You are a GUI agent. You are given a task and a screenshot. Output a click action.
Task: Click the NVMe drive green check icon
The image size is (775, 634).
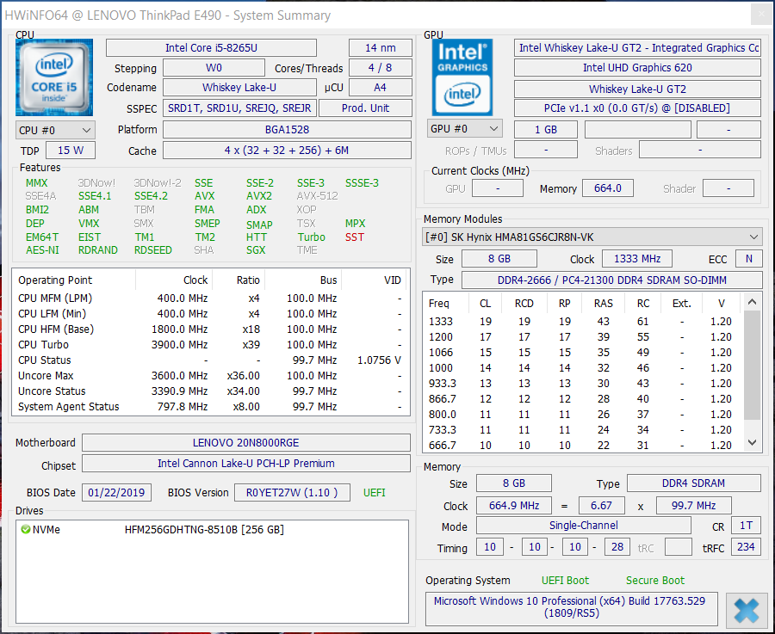(x=26, y=529)
